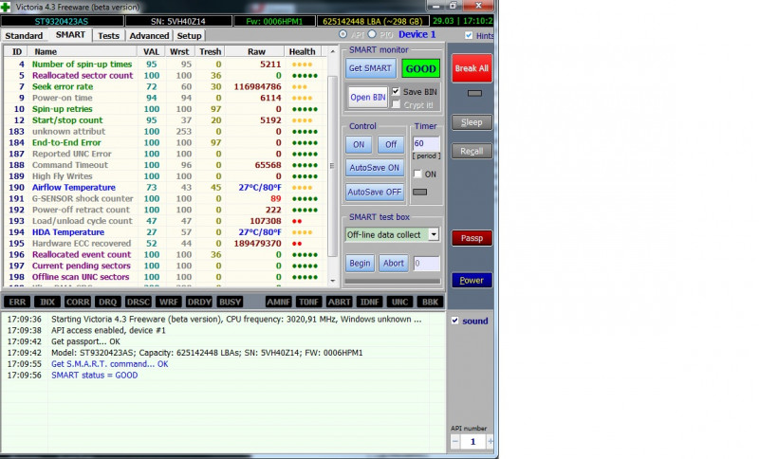Disable the sound checkbox

pyautogui.click(x=455, y=321)
